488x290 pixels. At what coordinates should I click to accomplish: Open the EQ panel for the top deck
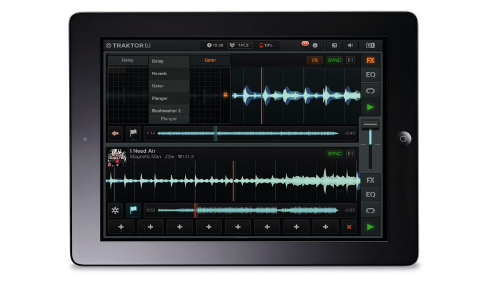tap(370, 75)
